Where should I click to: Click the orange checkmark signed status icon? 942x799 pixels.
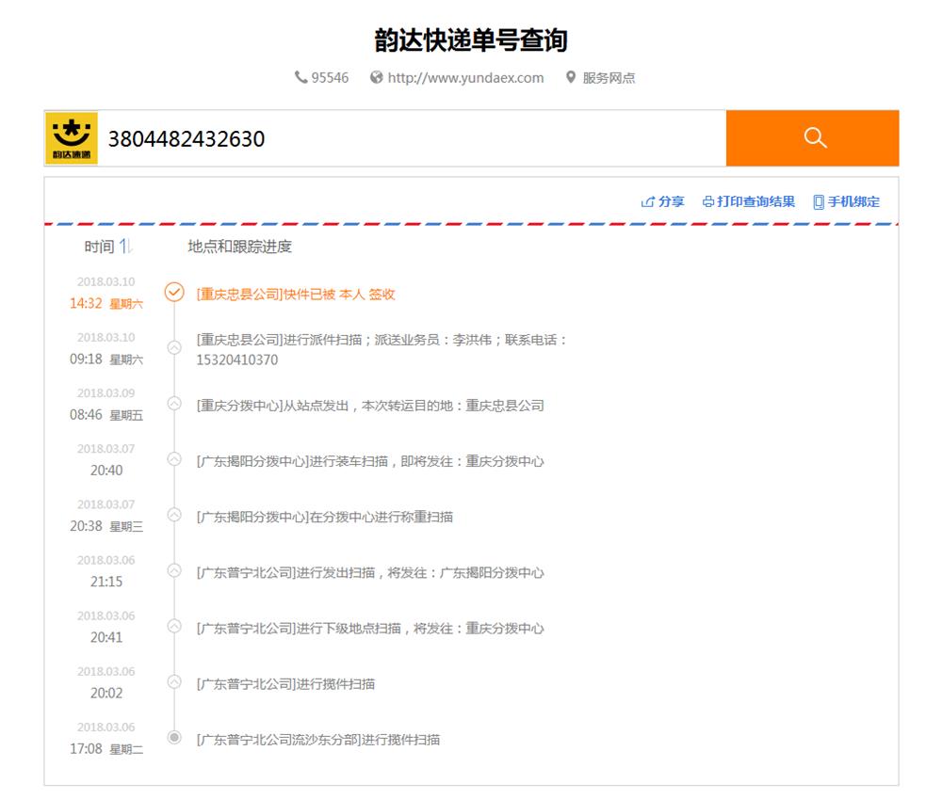(x=174, y=293)
